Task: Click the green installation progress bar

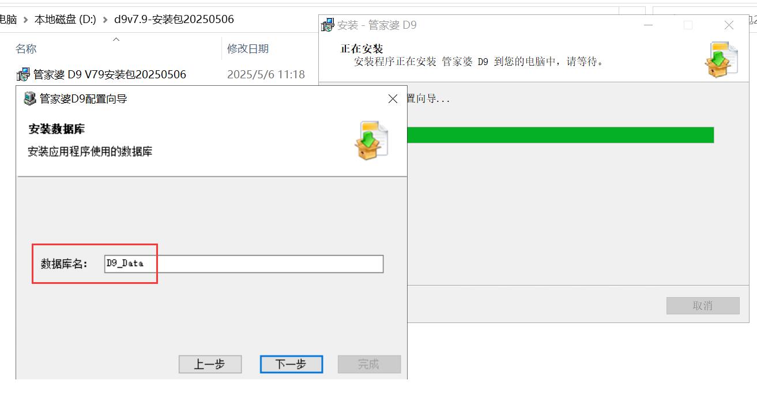Action: pos(560,135)
